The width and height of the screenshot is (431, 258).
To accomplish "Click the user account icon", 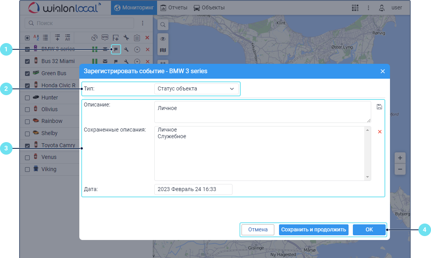I will 382,8.
